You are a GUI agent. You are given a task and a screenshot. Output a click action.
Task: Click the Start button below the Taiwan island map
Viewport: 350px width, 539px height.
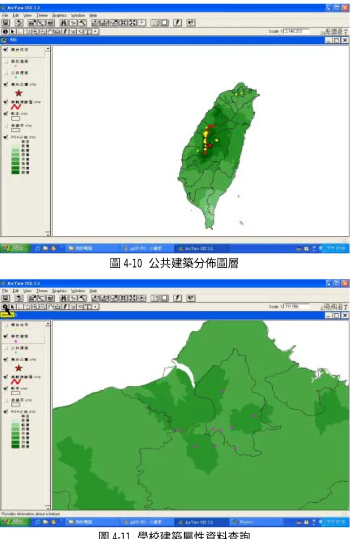15,248
